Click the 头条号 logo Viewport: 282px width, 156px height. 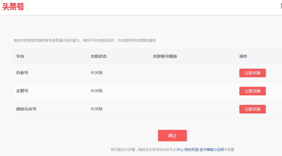pyautogui.click(x=13, y=7)
